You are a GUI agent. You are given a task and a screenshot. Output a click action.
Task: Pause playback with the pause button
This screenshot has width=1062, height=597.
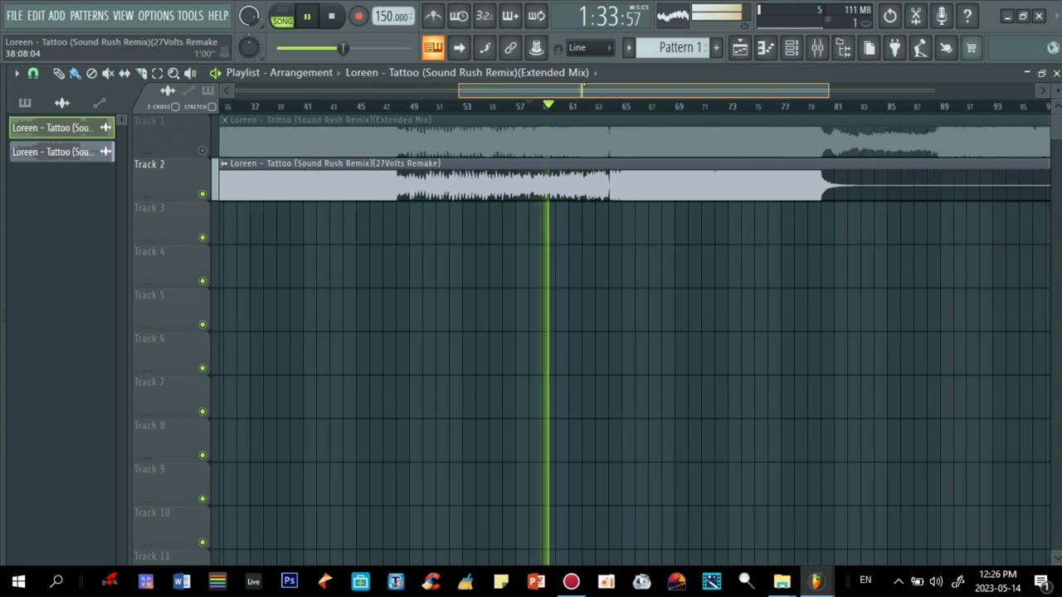[307, 17]
